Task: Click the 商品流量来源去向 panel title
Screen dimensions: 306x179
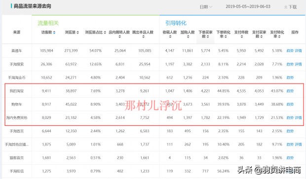Action: [x=33, y=6]
